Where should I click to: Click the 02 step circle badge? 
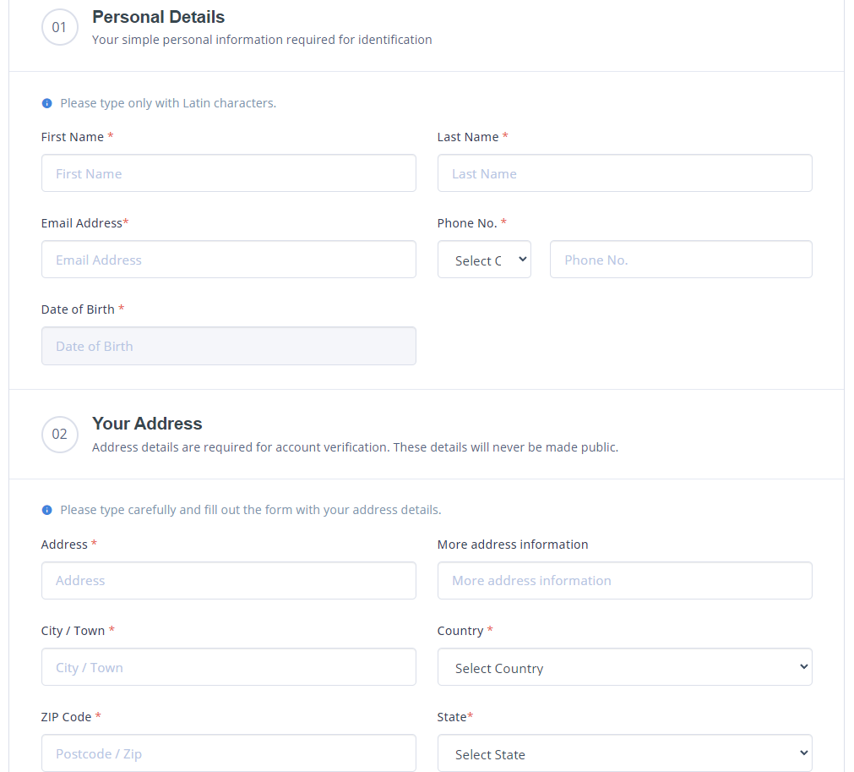(59, 434)
